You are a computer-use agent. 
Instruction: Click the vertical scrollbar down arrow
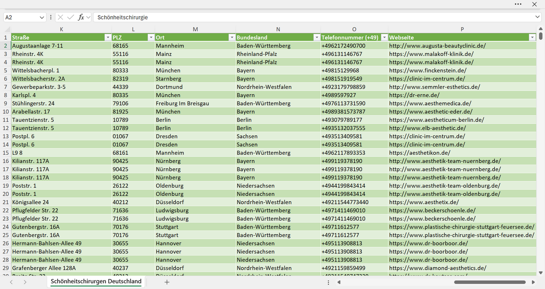pos(541,272)
